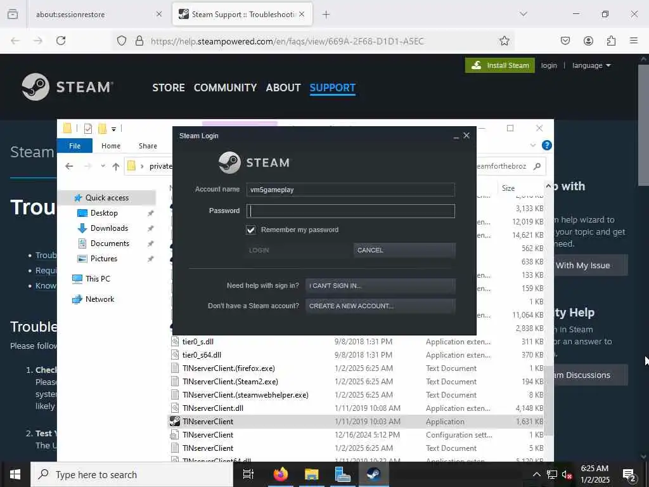The height and width of the screenshot is (487, 649).
Task: Close the Steam Login dialog
Action: point(466,136)
